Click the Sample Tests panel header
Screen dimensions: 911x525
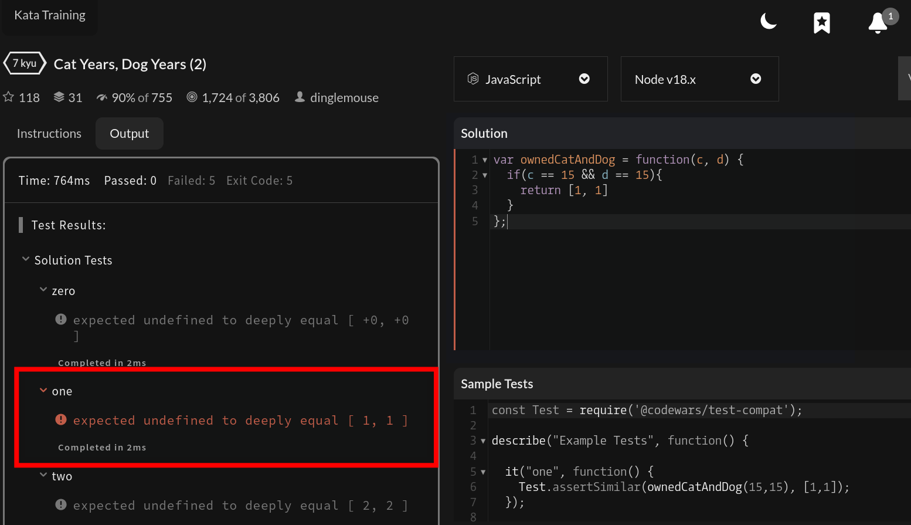(x=682, y=384)
